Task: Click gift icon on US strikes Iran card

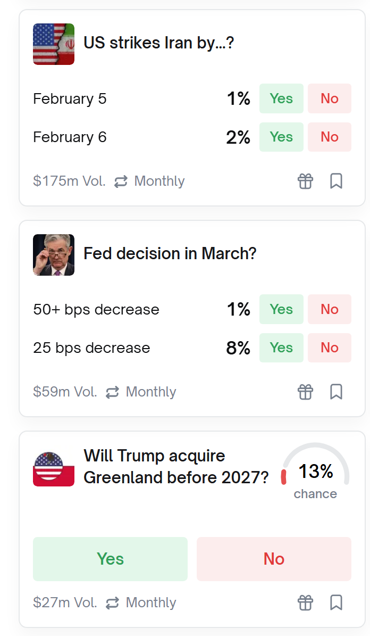Action: click(305, 181)
